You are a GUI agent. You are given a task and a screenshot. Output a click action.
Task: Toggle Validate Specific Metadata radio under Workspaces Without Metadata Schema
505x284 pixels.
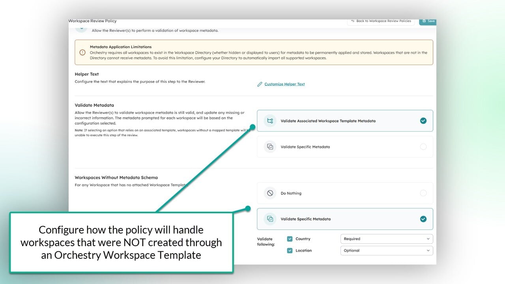point(423,219)
